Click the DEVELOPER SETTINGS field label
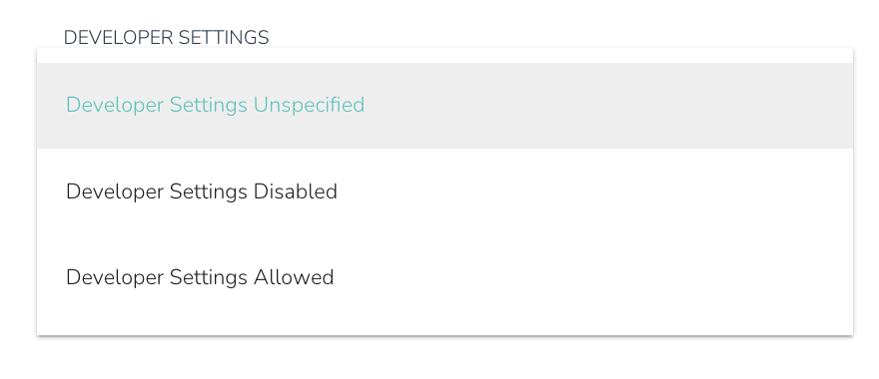This screenshot has width=879, height=379. [x=166, y=38]
